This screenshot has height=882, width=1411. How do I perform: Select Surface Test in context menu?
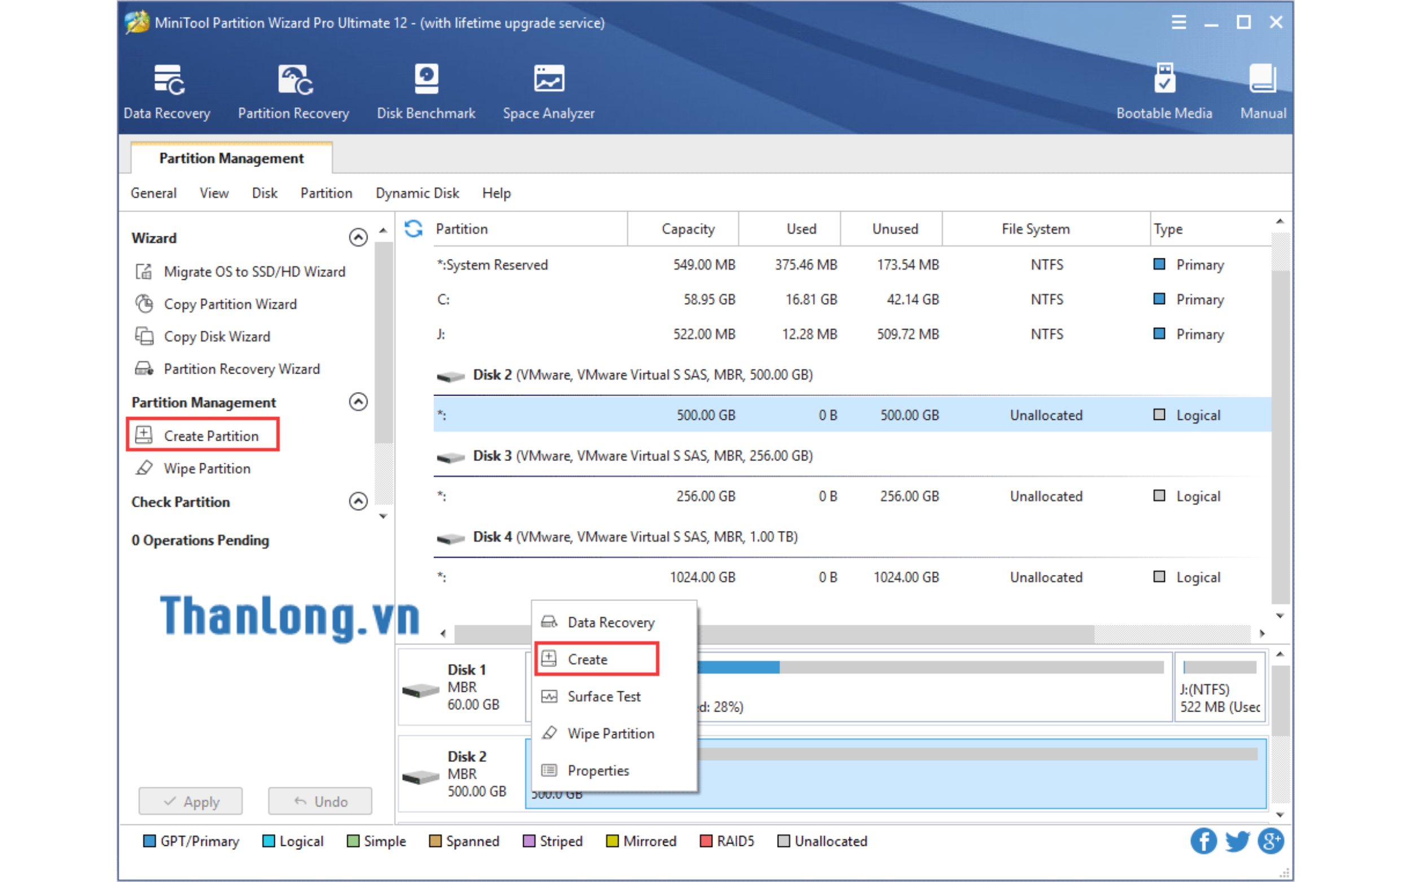click(604, 696)
